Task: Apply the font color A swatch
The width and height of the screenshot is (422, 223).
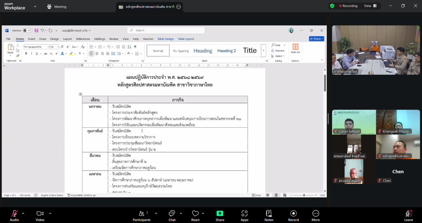Action: pos(80,54)
